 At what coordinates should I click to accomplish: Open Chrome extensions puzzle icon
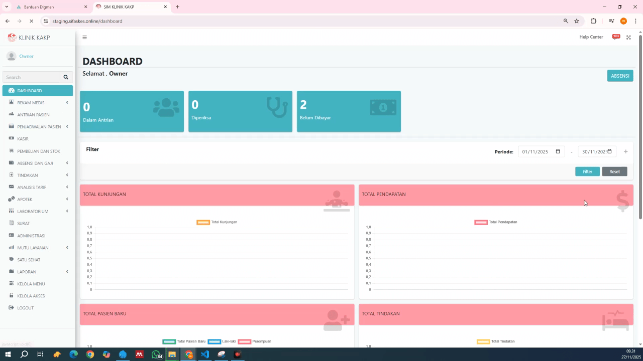[594, 21]
